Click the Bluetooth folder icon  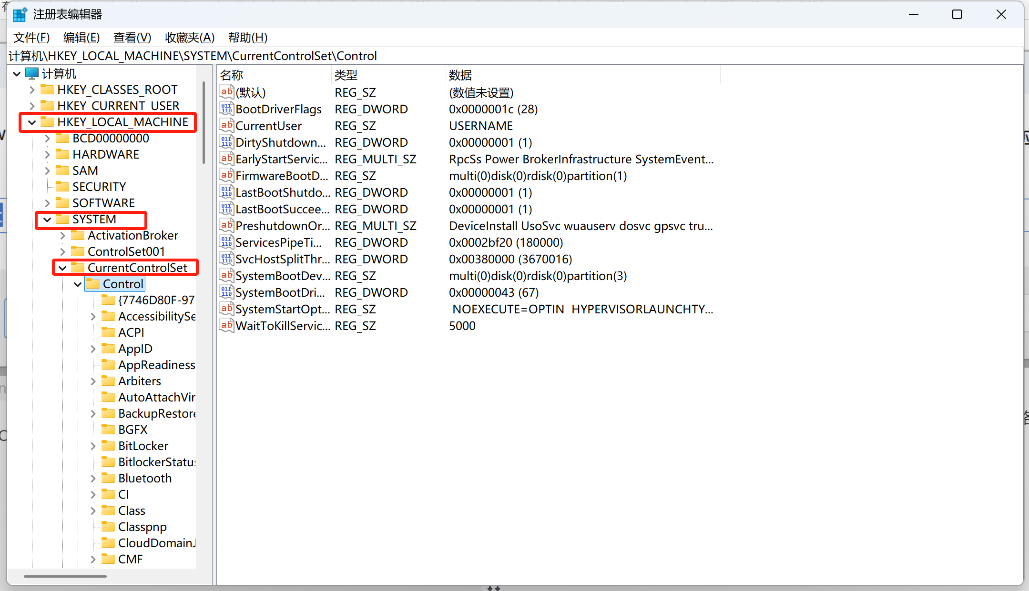click(x=109, y=478)
